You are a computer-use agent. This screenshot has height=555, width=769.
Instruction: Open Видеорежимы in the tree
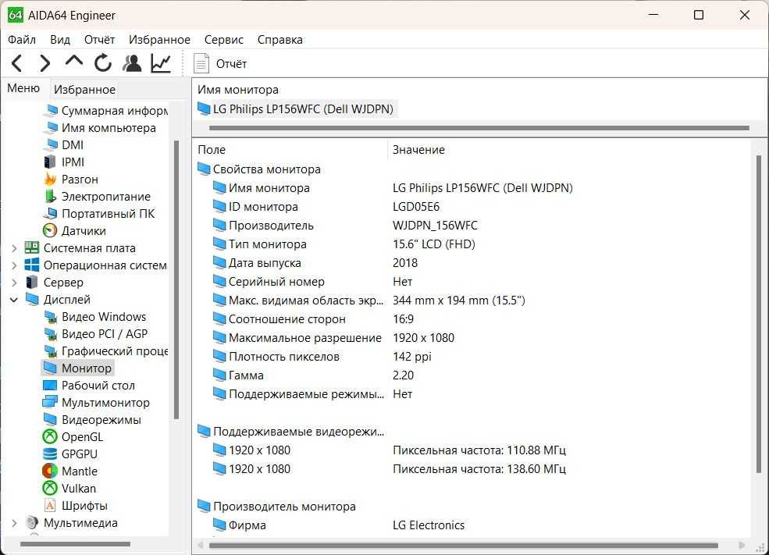click(92, 420)
